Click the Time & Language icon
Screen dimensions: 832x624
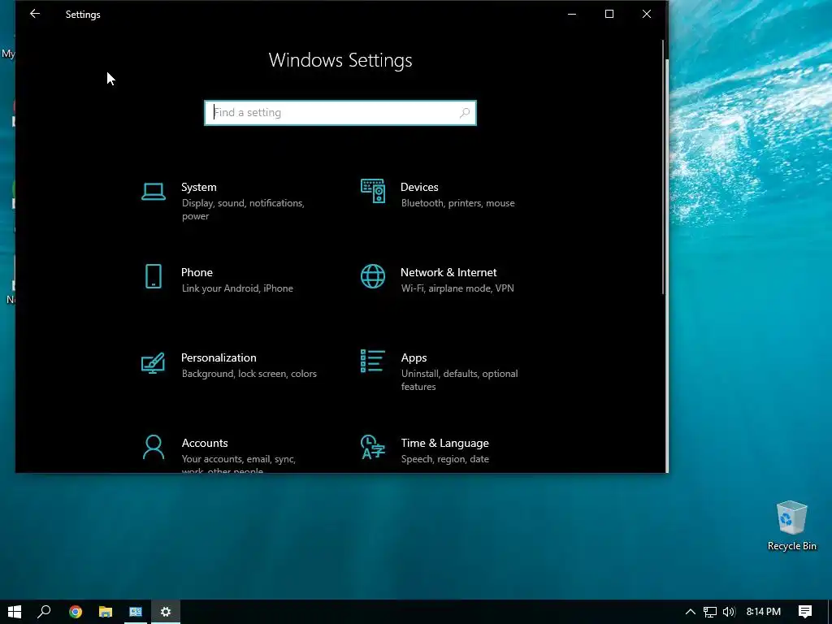(372, 447)
